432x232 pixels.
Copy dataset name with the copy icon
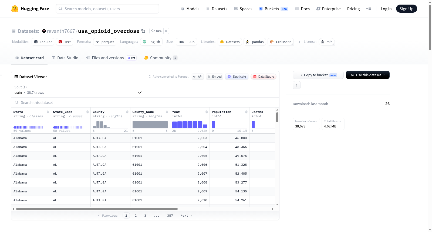click(x=143, y=31)
